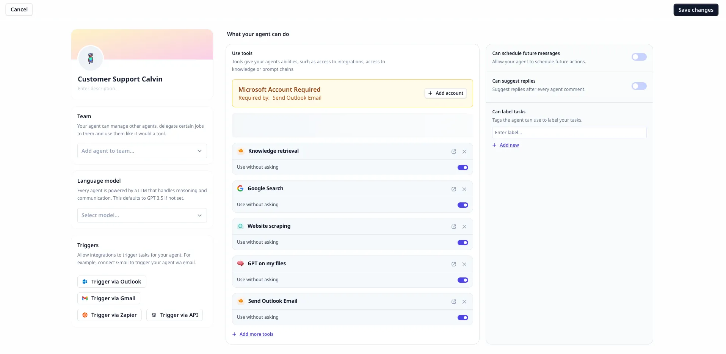The height and width of the screenshot is (354, 726).
Task: Turn on Can suggest replies switch
Action: (x=639, y=86)
